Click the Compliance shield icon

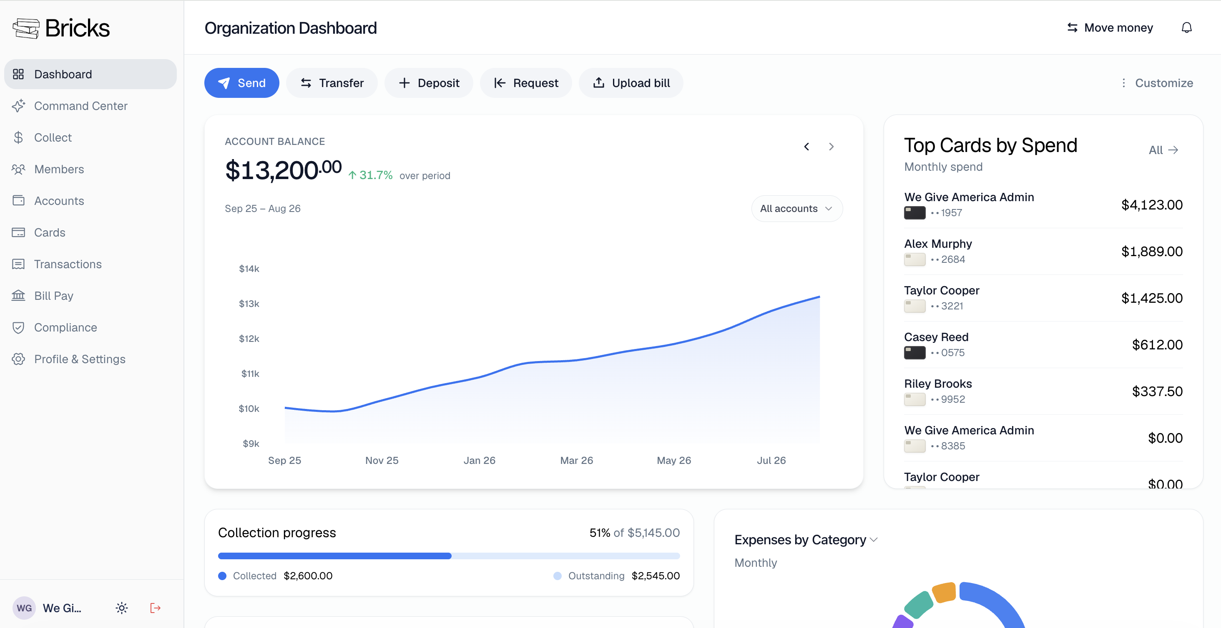coord(18,327)
